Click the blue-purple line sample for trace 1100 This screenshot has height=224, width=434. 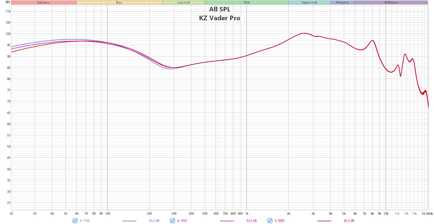click(129, 221)
